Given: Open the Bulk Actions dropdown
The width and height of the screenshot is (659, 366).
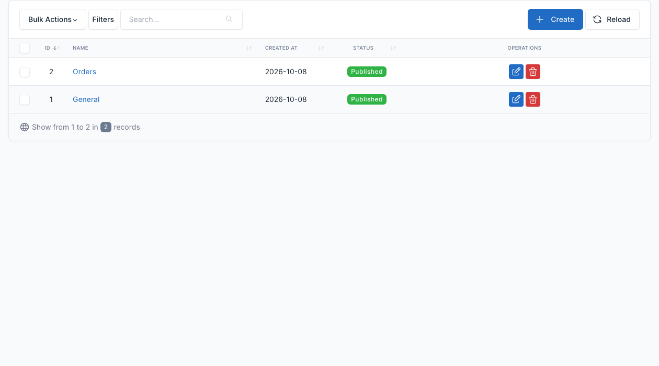Looking at the screenshot, I should coord(53,19).
